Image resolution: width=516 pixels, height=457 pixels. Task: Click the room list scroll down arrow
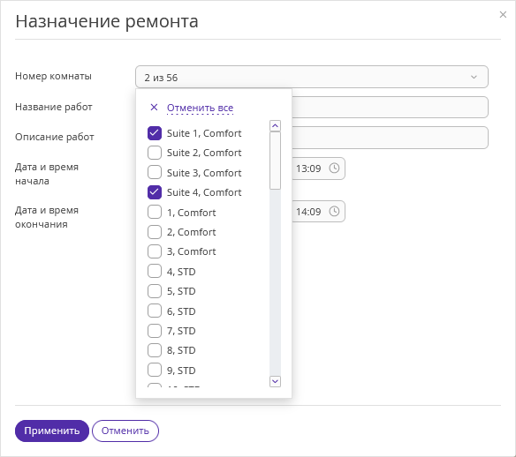[275, 381]
